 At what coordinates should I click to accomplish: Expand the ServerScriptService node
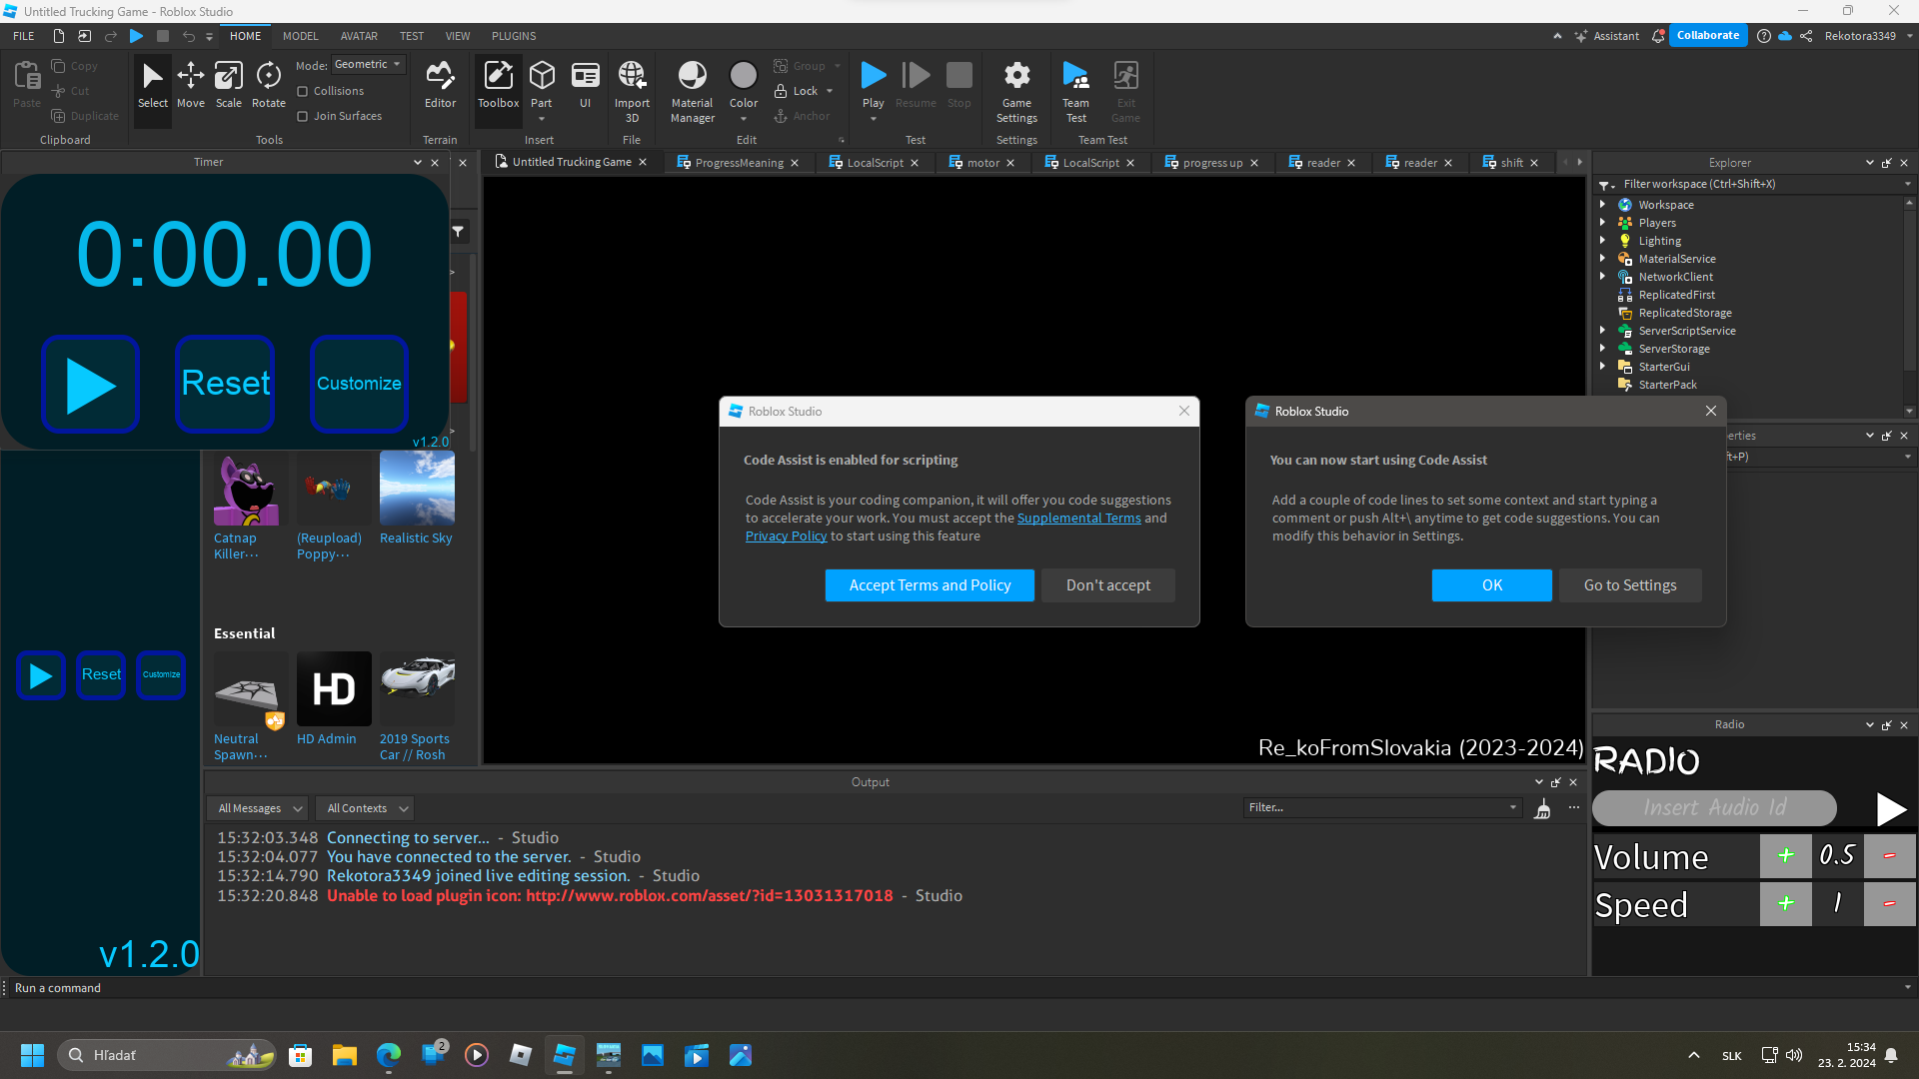[x=1602, y=331]
